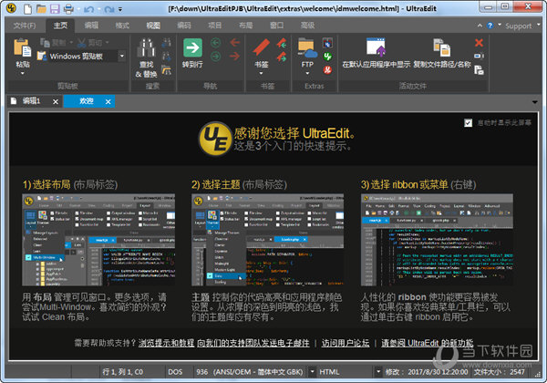Open 查找 & 替换 binoculars icon
Image resolution: width=547 pixels, height=383 pixels.
[146, 47]
